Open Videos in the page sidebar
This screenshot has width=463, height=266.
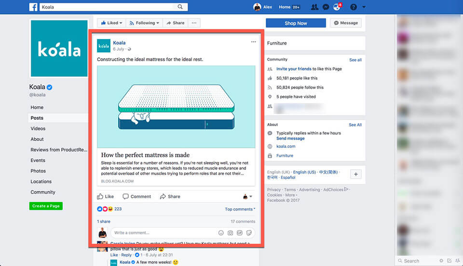pos(38,129)
